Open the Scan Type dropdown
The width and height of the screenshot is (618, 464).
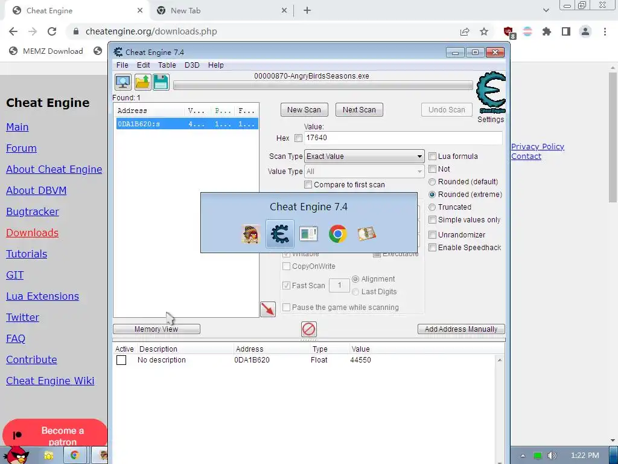click(x=364, y=156)
